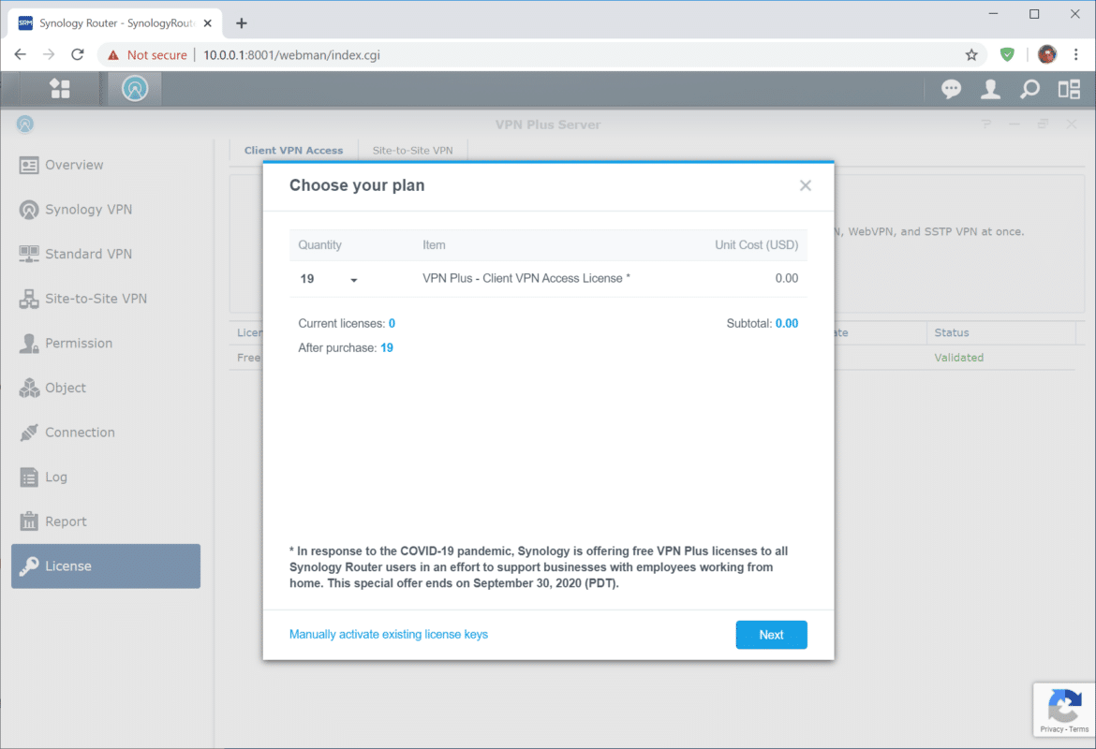Click the Standard VPN monitor icon

click(29, 255)
